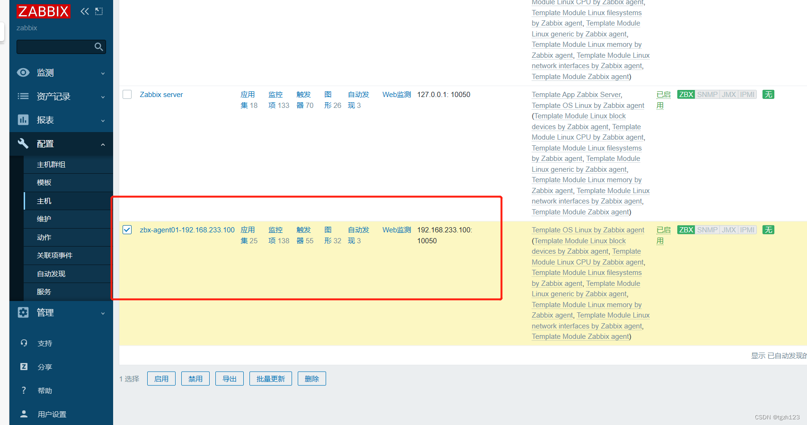The height and width of the screenshot is (425, 807).
Task: Click 无 encryption badge for zbx-agent01
Action: [x=769, y=230]
